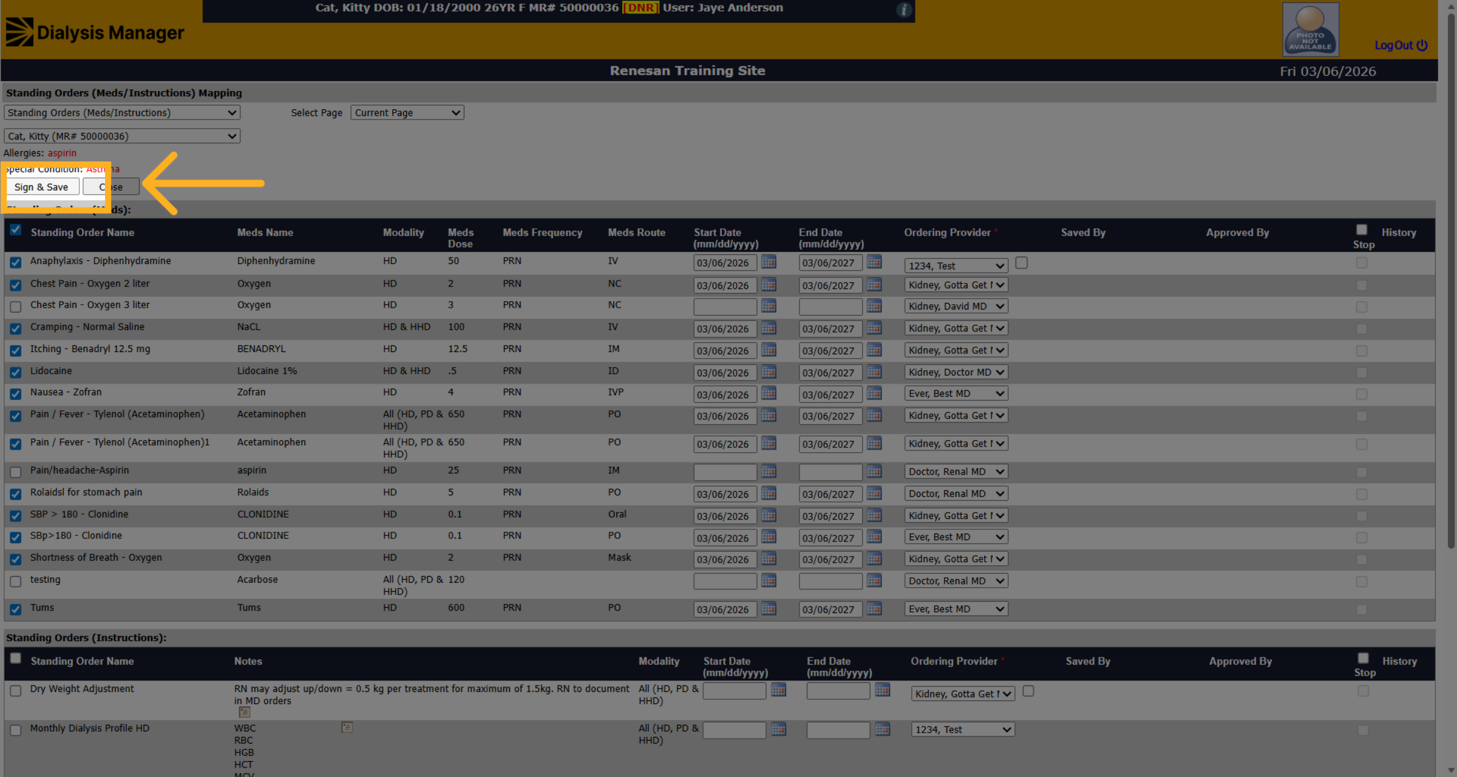The width and height of the screenshot is (1457, 777).
Task: Open End Date calendar for Tums row
Action: pyautogui.click(x=874, y=609)
